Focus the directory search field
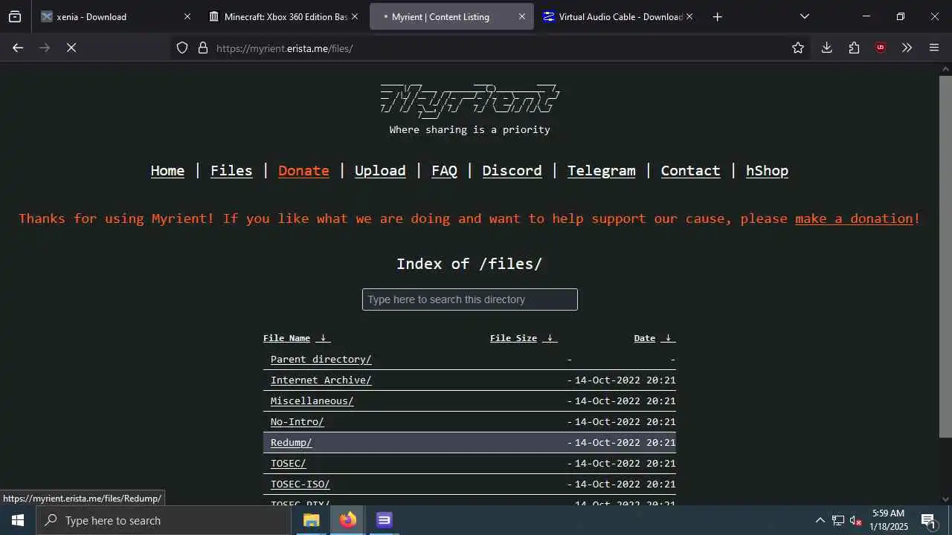Image resolution: width=952 pixels, height=535 pixels. click(469, 299)
